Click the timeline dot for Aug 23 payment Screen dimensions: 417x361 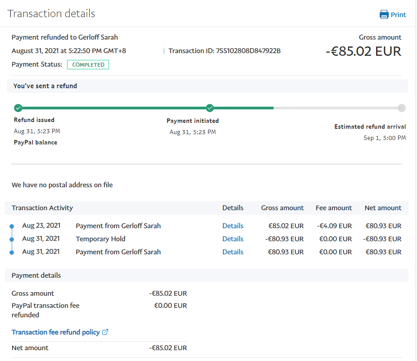[x=12, y=226]
